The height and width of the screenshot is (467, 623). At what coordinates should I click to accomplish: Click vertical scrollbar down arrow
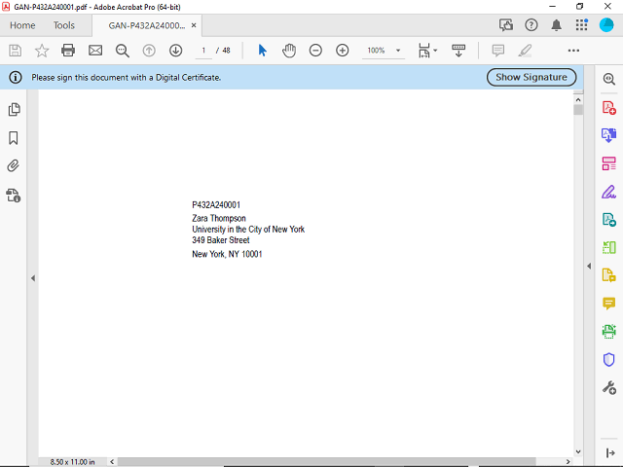[578, 451]
